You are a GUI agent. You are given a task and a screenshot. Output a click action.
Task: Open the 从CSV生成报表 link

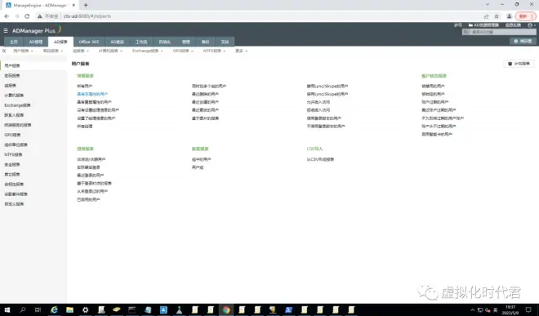pos(320,159)
